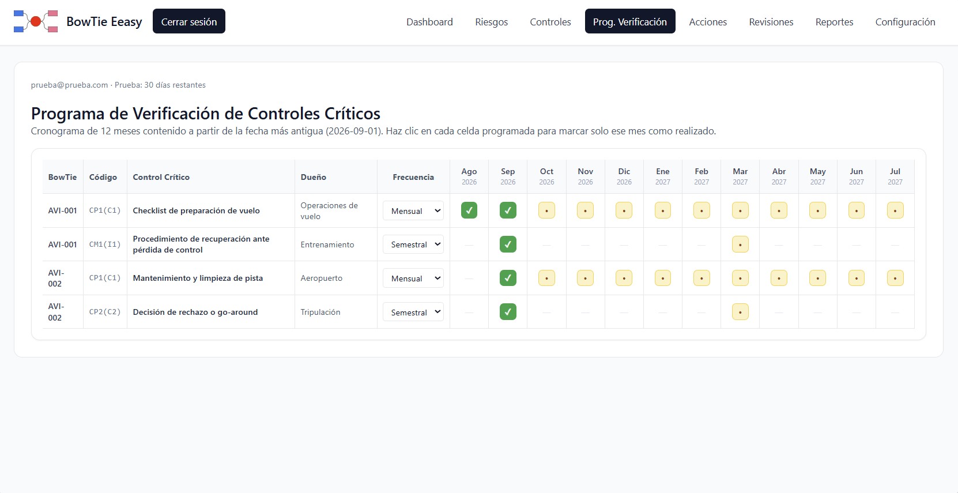The height and width of the screenshot is (493, 958).
Task: Navigate to Controles
Action: (x=550, y=22)
